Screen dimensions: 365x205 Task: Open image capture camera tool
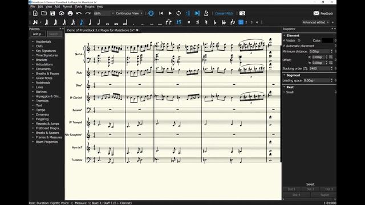coord(242,13)
